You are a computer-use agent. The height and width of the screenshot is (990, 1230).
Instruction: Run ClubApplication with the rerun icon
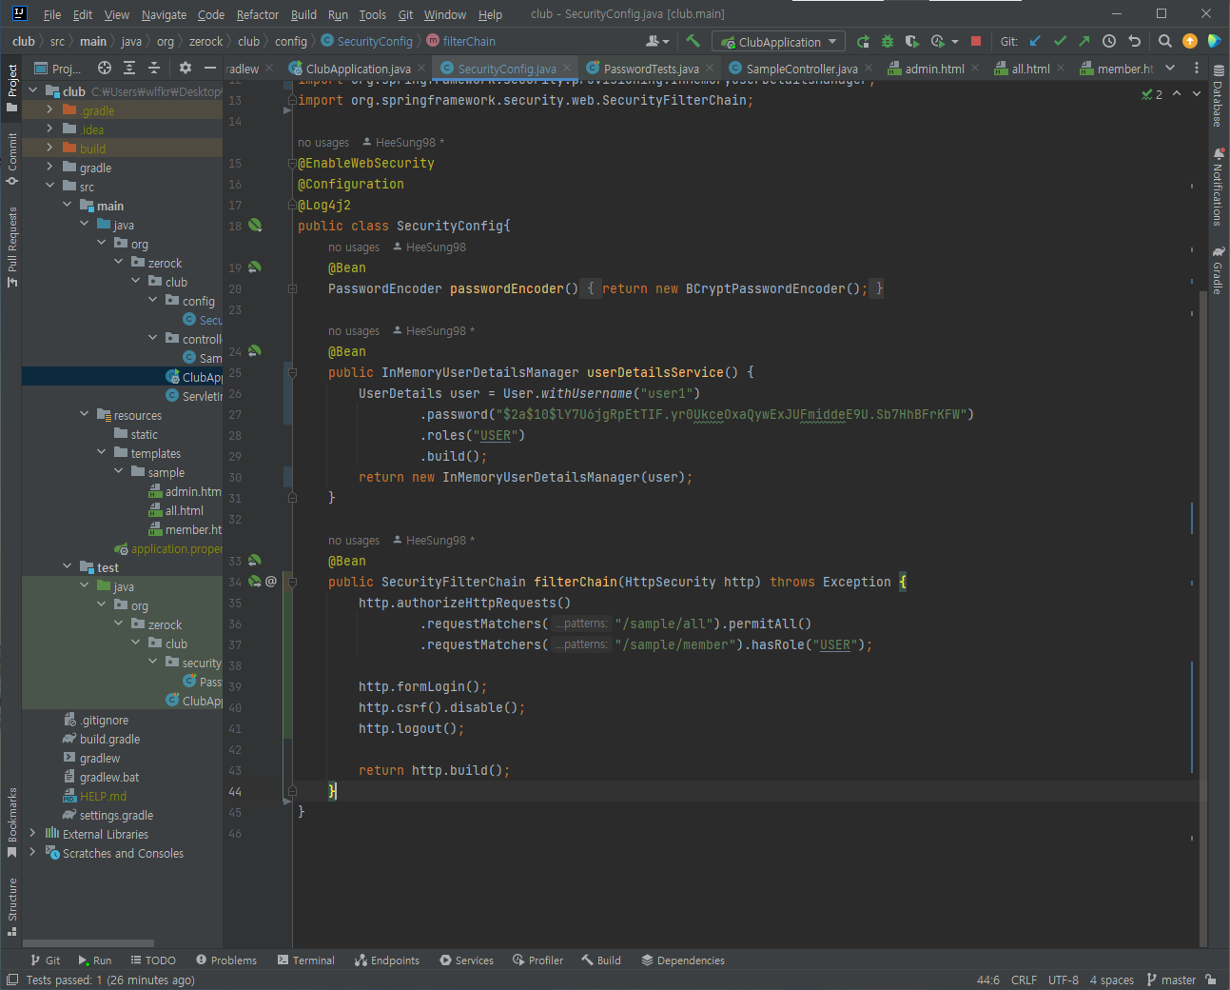pos(863,41)
